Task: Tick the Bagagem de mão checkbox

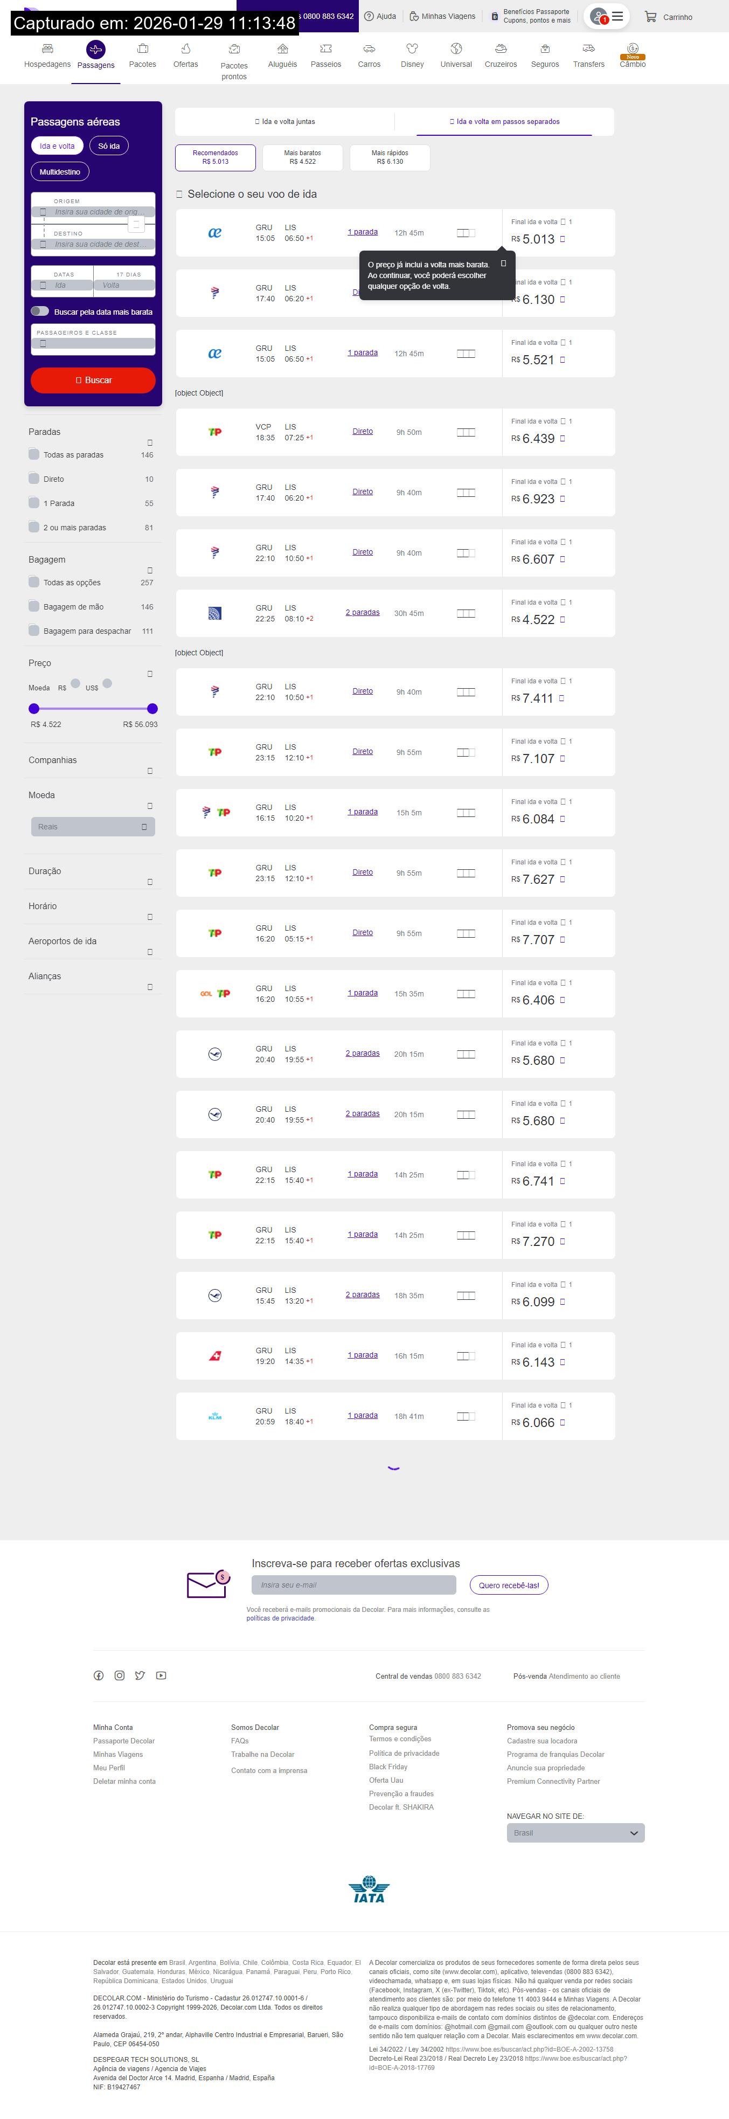Action: 34,606
